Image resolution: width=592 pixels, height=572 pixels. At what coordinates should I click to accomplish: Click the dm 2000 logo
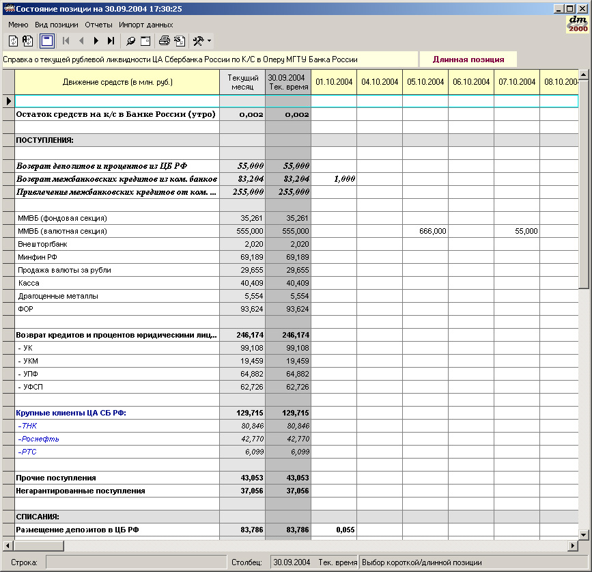[x=578, y=24]
